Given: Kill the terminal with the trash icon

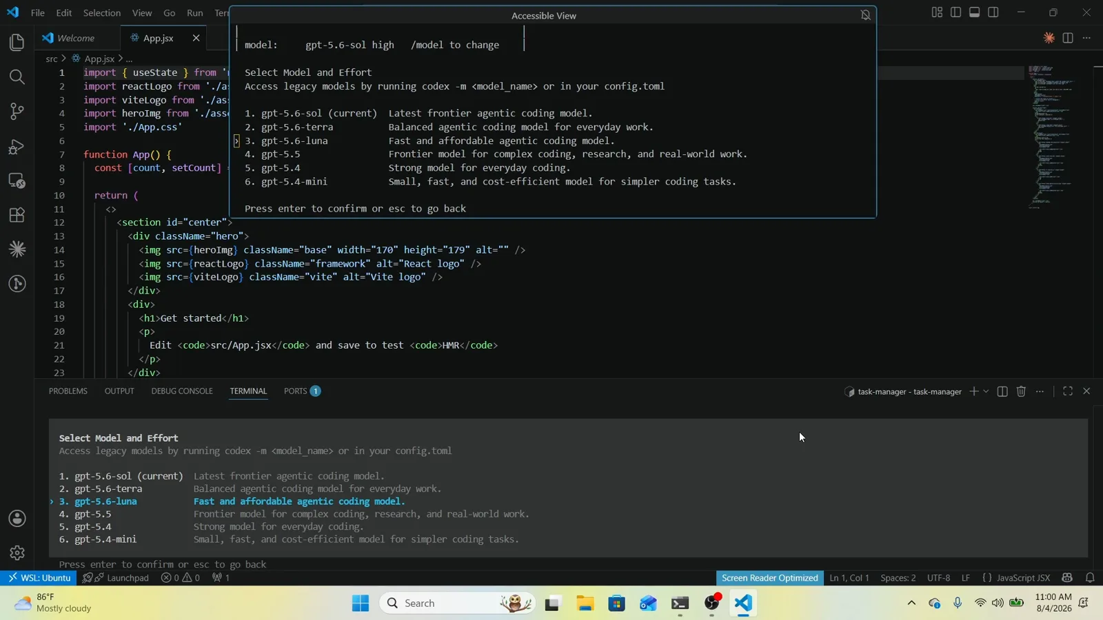Looking at the screenshot, I should (1022, 391).
